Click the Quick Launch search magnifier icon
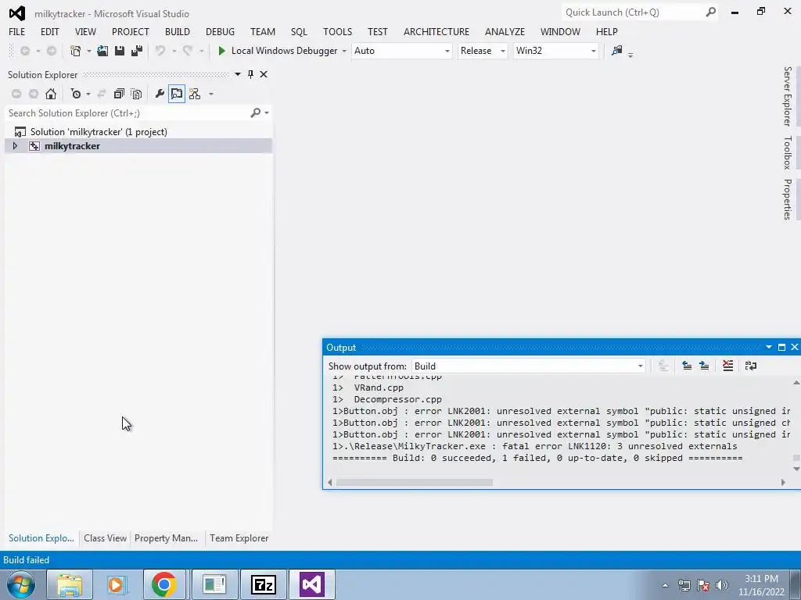Viewport: 801px width, 600px height. [x=710, y=12]
